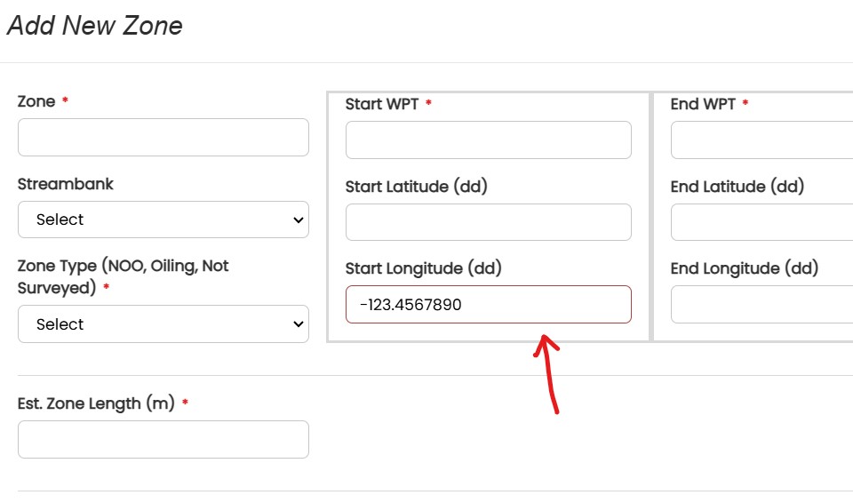Select the End Longitude (dd) field

pos(761,304)
